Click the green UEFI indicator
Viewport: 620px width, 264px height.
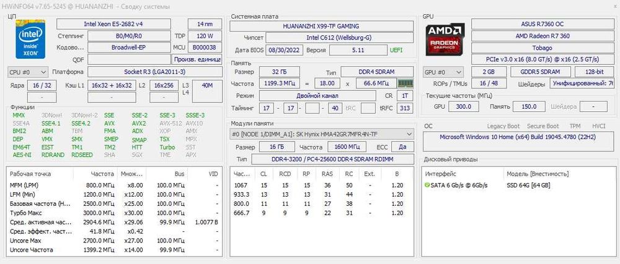tap(396, 51)
